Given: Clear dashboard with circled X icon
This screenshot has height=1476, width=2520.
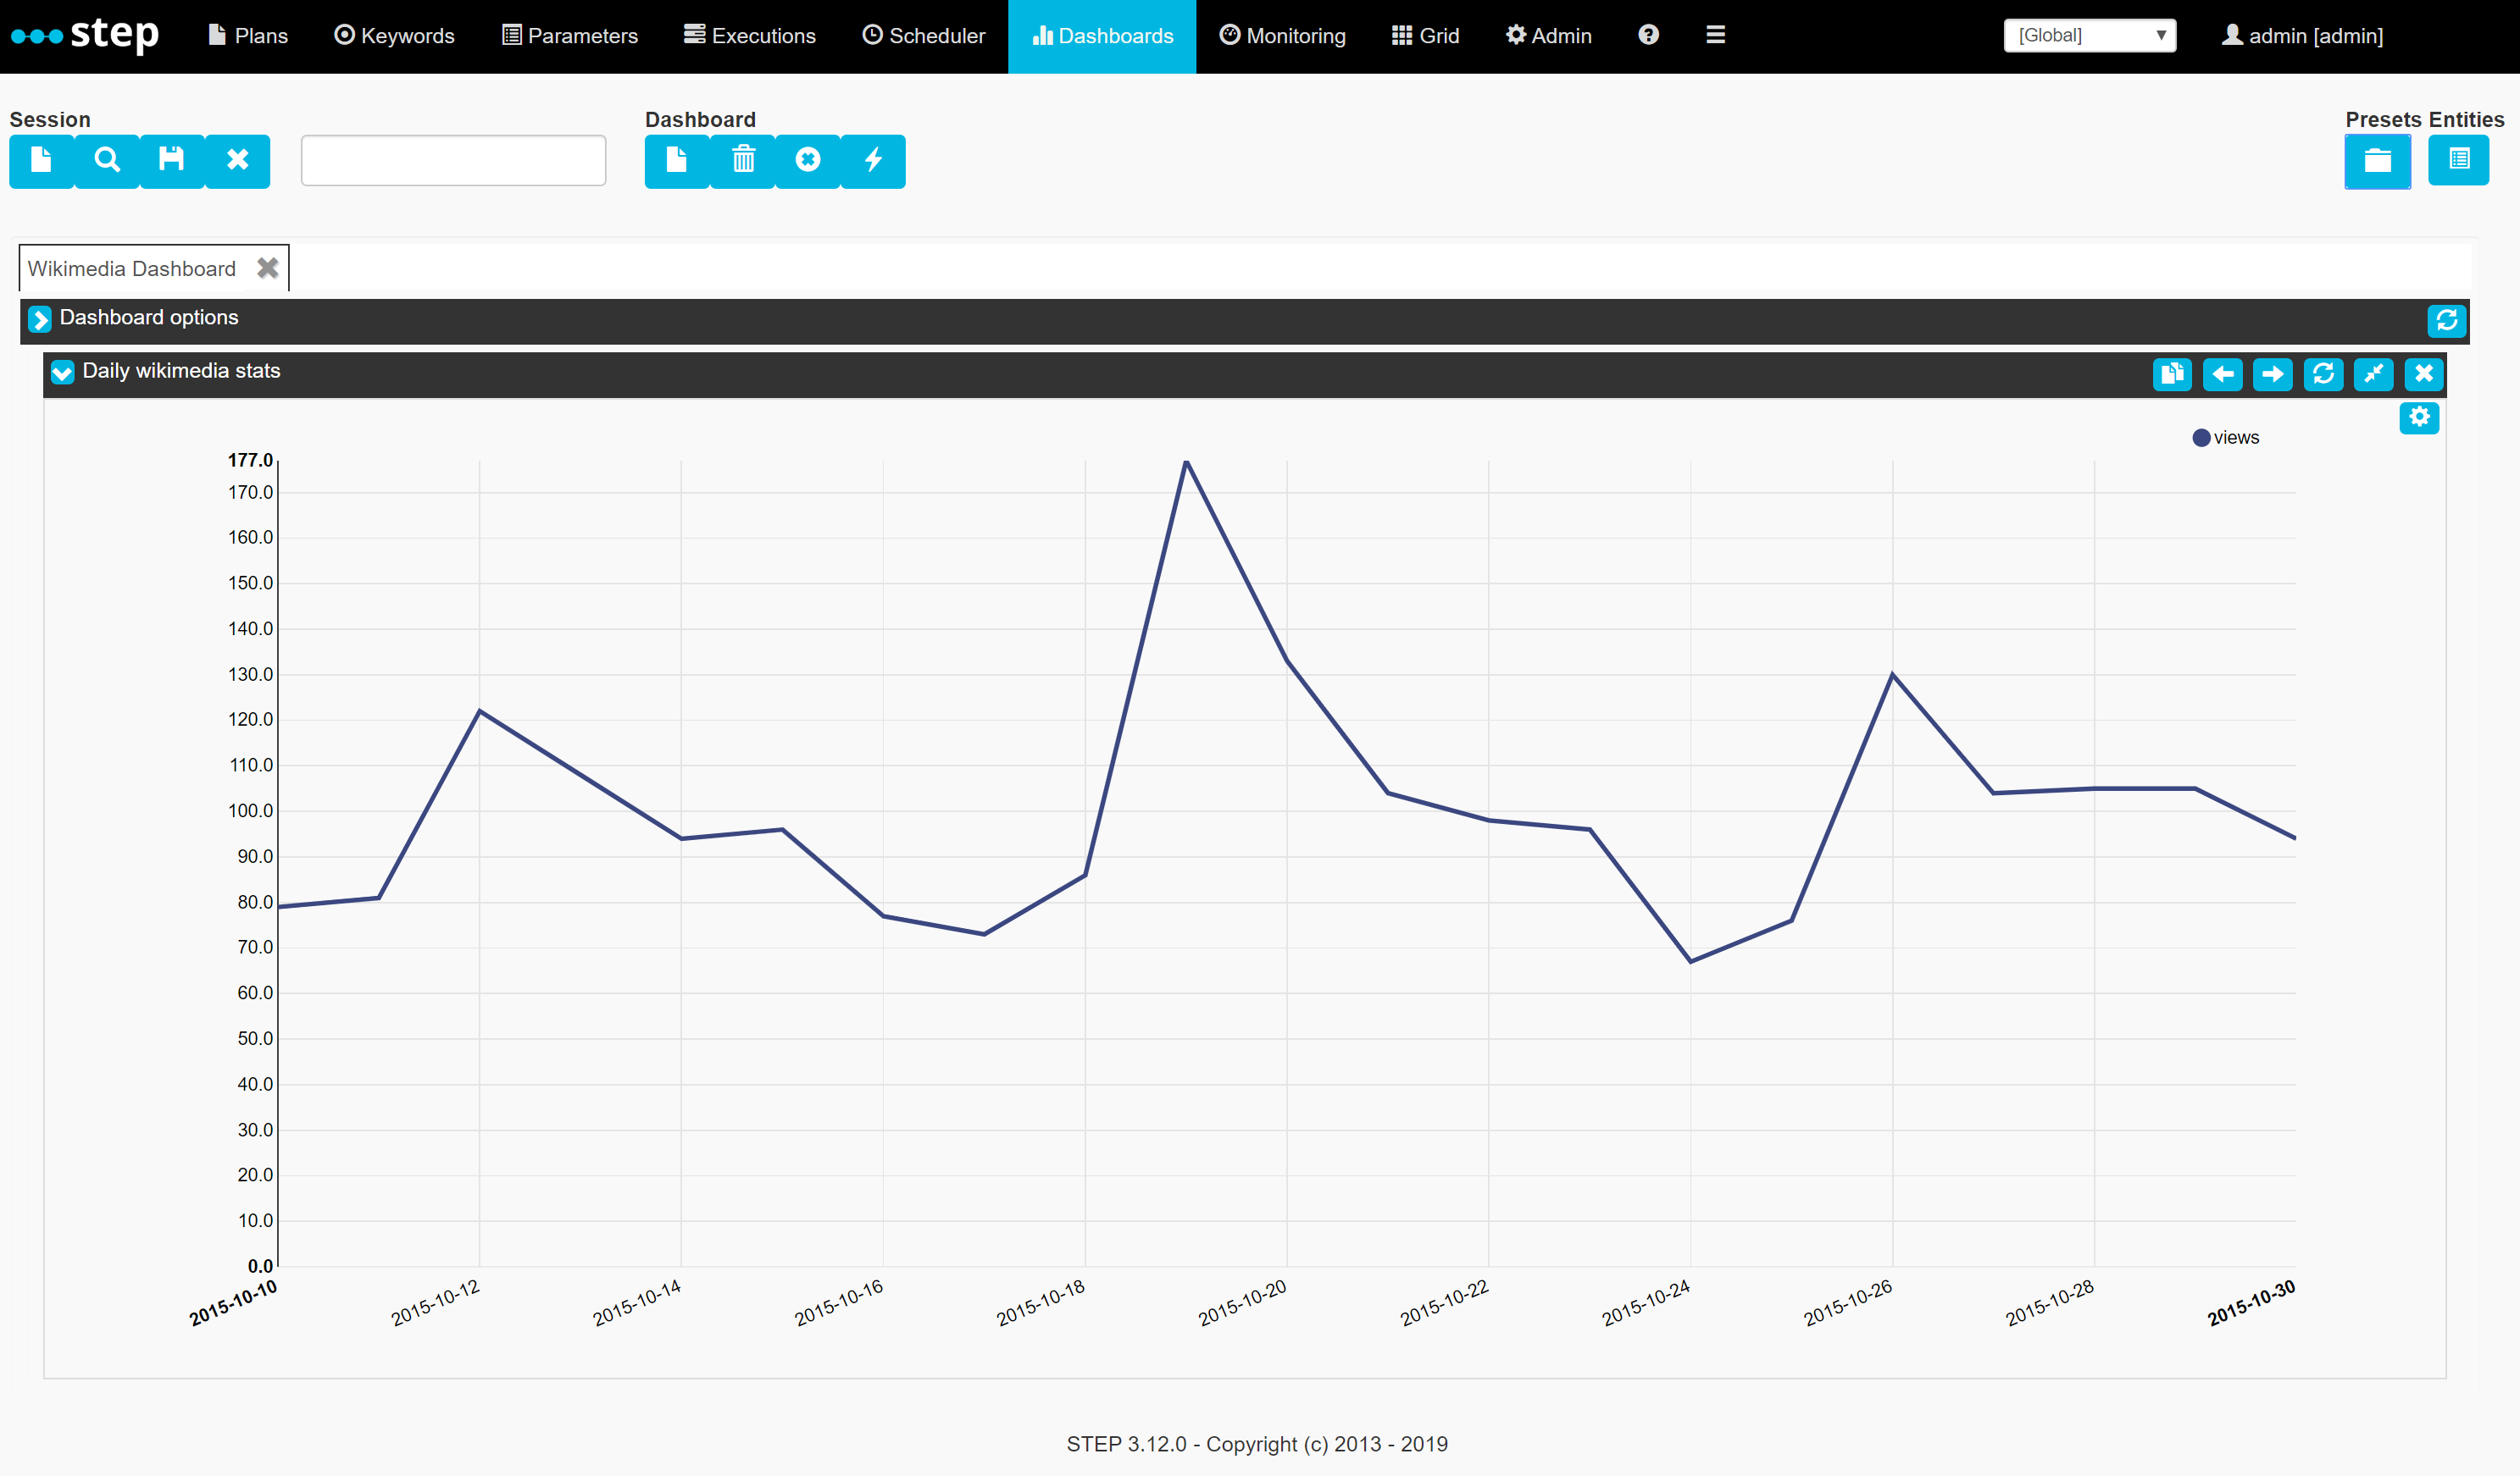Looking at the screenshot, I should point(808,161).
